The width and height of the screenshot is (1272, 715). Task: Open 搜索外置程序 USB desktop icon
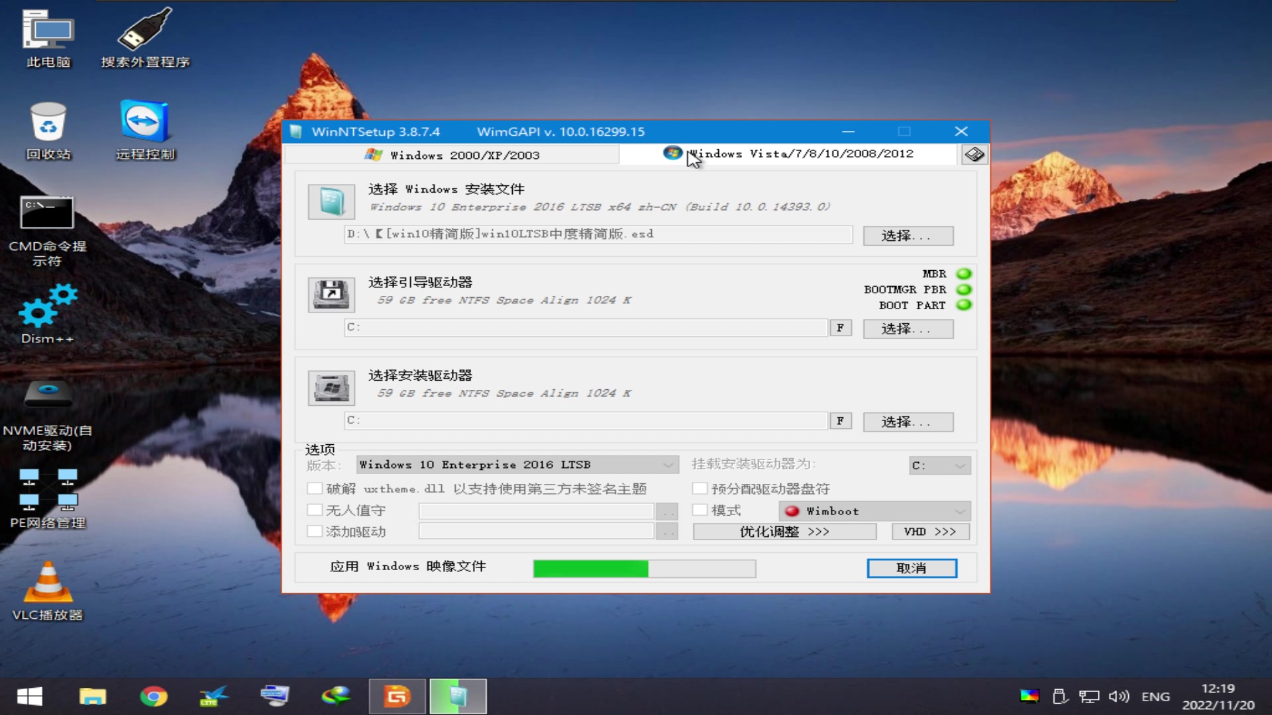tap(145, 38)
